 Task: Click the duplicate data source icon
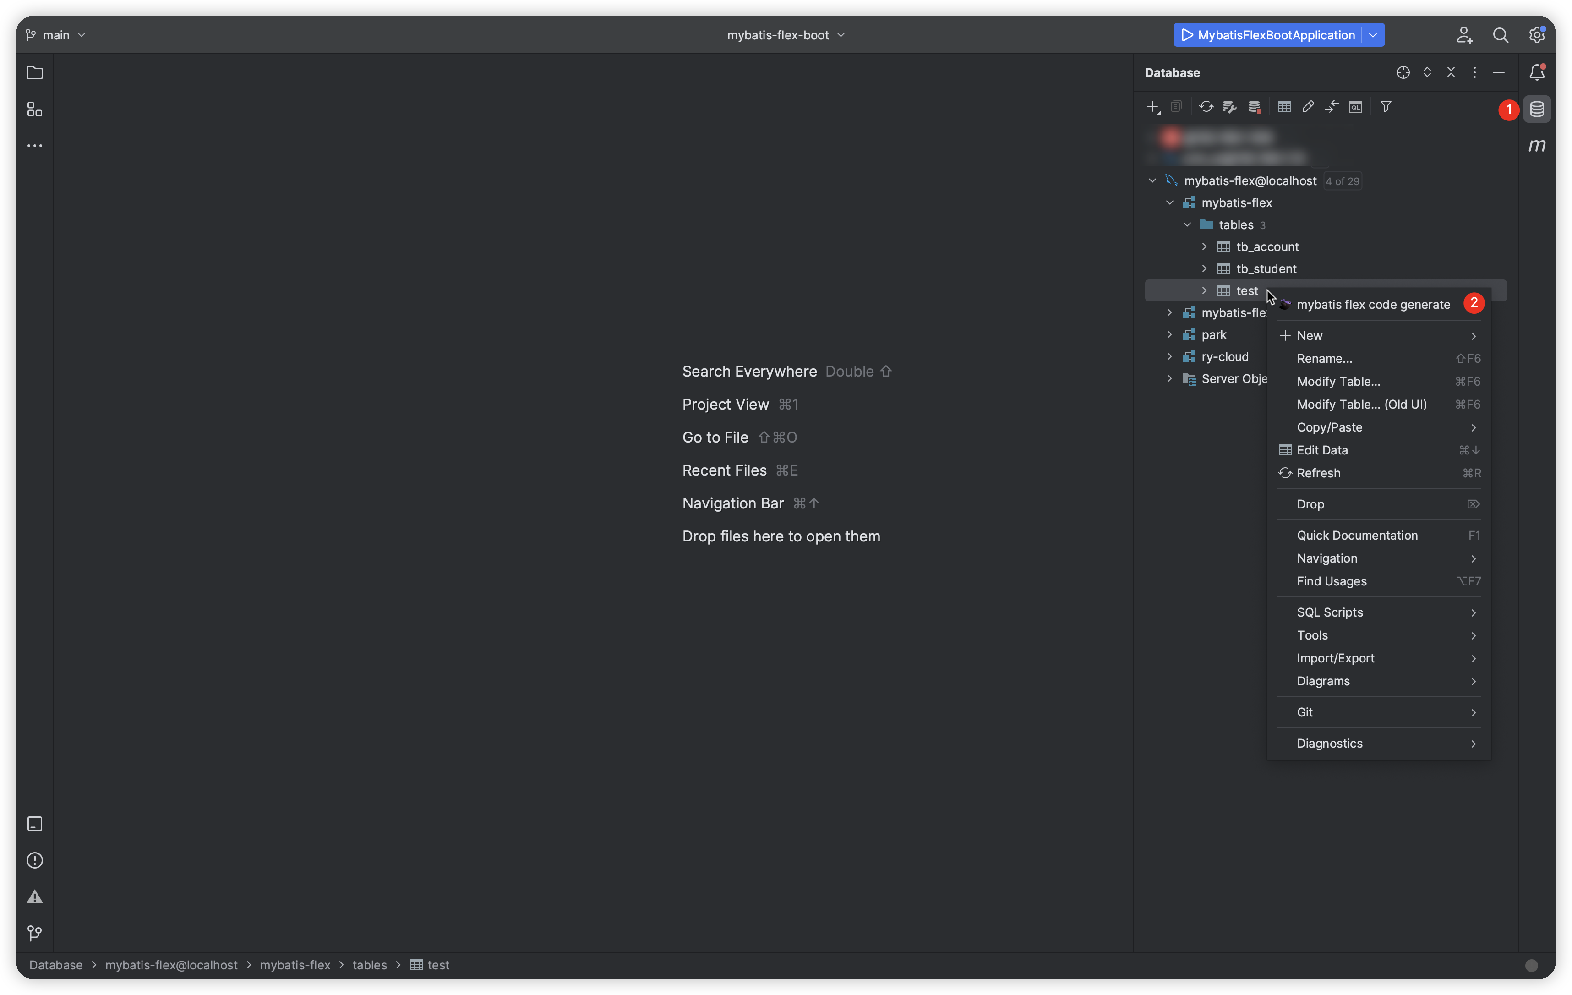pyautogui.click(x=1176, y=106)
